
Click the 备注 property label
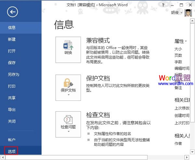point(178,88)
